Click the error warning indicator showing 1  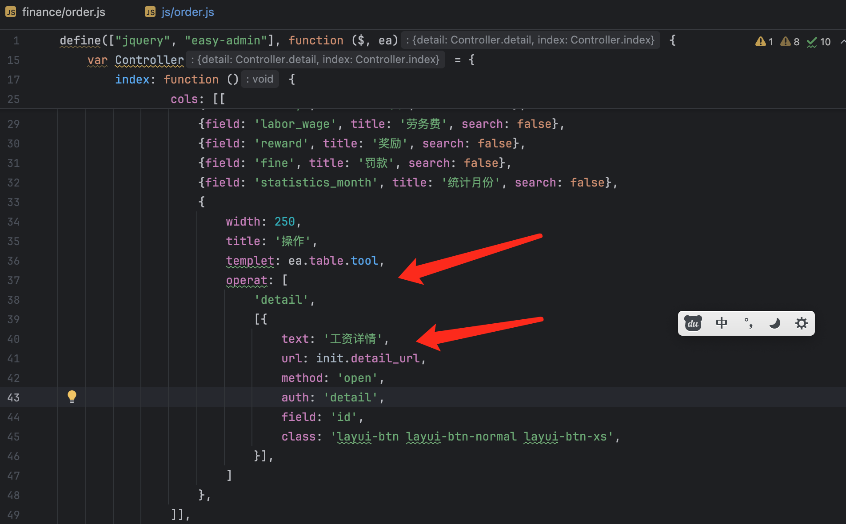pyautogui.click(x=764, y=42)
